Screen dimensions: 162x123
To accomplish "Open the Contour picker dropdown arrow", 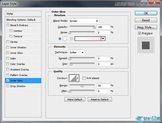I will [x=78, y=78].
